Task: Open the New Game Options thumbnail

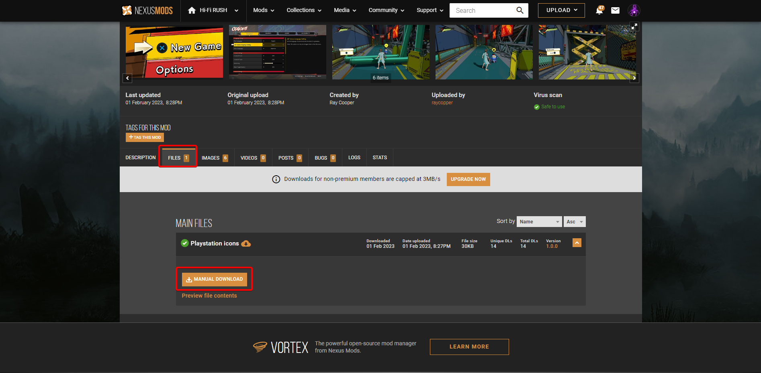Action: (x=174, y=52)
